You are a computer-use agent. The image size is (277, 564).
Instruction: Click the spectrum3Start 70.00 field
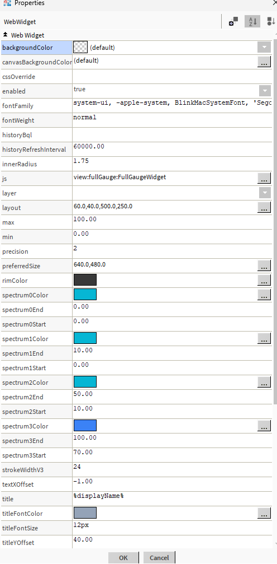tap(172, 455)
